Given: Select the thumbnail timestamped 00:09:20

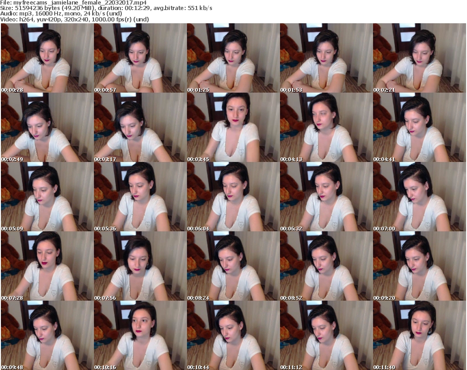Looking at the screenshot, I should pyautogui.click(x=420, y=266).
